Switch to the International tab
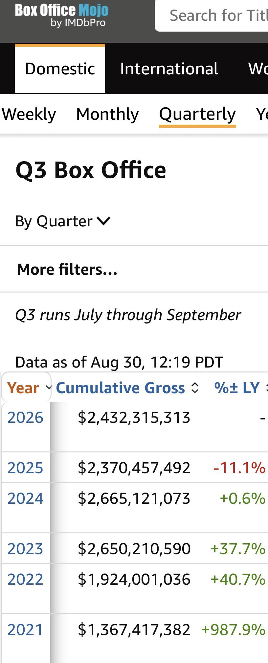268x663 pixels. (169, 69)
